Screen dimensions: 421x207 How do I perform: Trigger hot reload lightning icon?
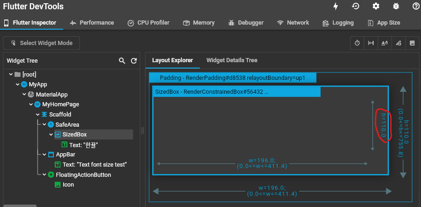pyautogui.click(x=336, y=6)
